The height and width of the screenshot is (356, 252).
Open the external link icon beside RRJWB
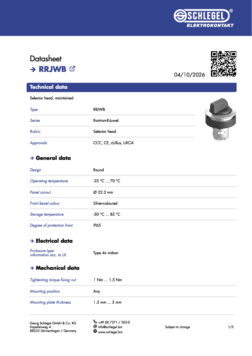tap(72, 68)
